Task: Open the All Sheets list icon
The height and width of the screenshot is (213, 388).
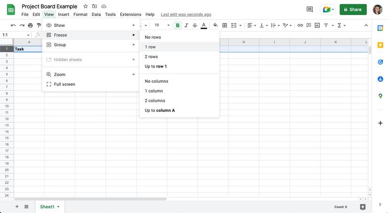Action: [26, 206]
